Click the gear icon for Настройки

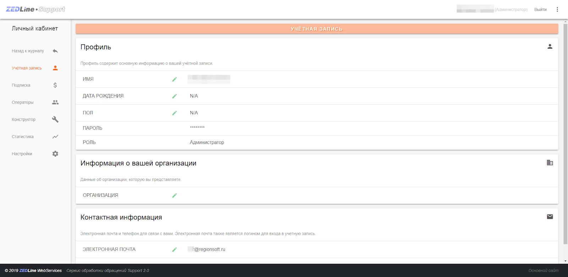[55, 154]
